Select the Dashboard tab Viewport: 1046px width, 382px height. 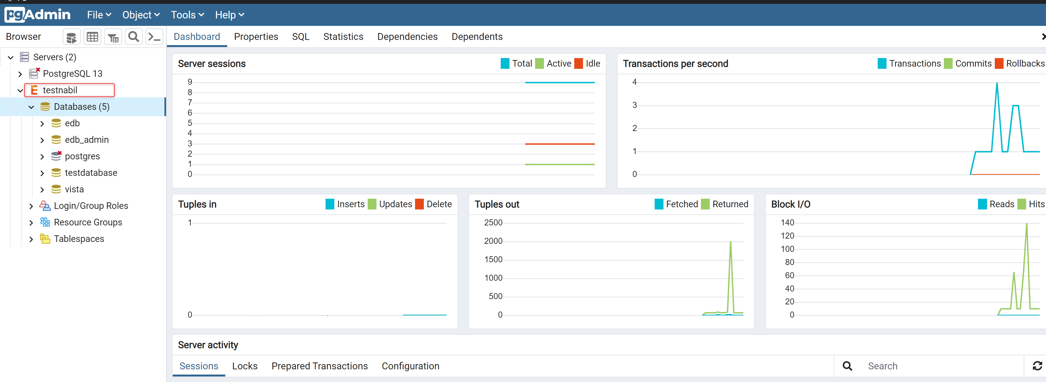tap(197, 37)
